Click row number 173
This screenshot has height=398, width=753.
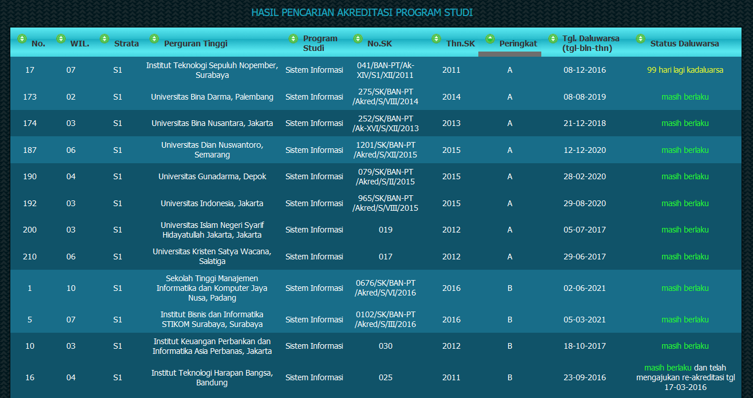(x=30, y=97)
